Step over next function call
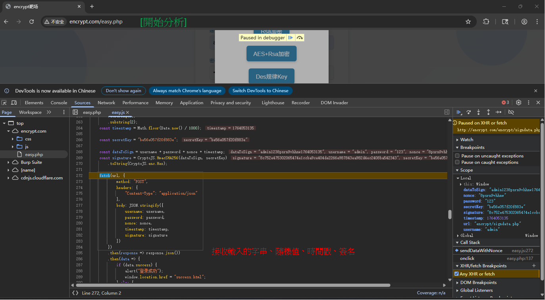Image resolution: width=545 pixels, height=300 pixels. (469, 112)
